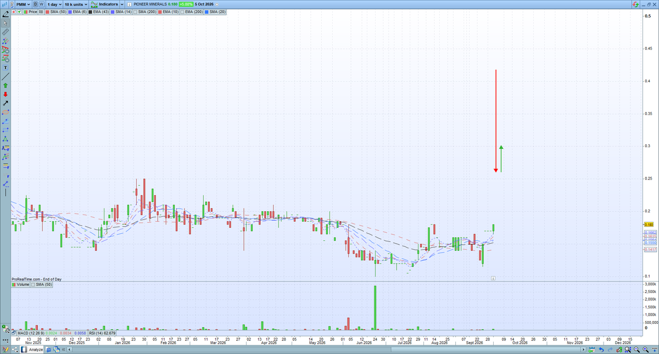Select the pencil drawing tool
The image size is (659, 354).
click(5, 14)
